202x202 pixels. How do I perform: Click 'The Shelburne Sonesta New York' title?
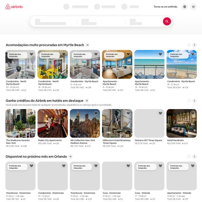point(18,142)
